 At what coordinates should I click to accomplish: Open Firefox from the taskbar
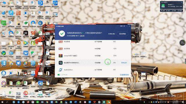[28, 102]
